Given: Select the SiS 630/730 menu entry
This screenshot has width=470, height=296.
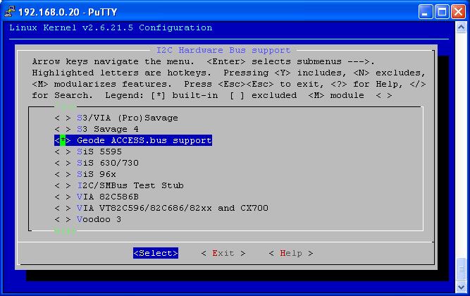Looking at the screenshot, I should coord(108,163).
